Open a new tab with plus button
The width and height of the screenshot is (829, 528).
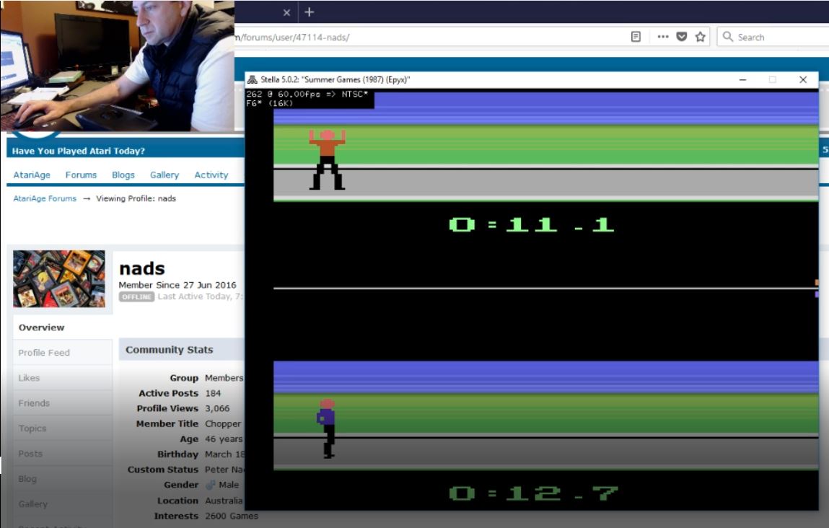tap(310, 12)
